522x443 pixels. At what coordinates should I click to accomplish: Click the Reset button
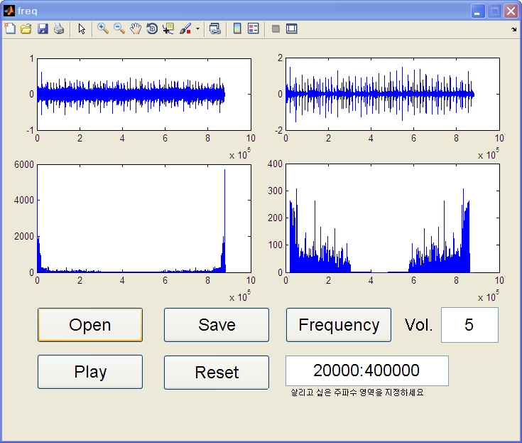[x=217, y=373]
